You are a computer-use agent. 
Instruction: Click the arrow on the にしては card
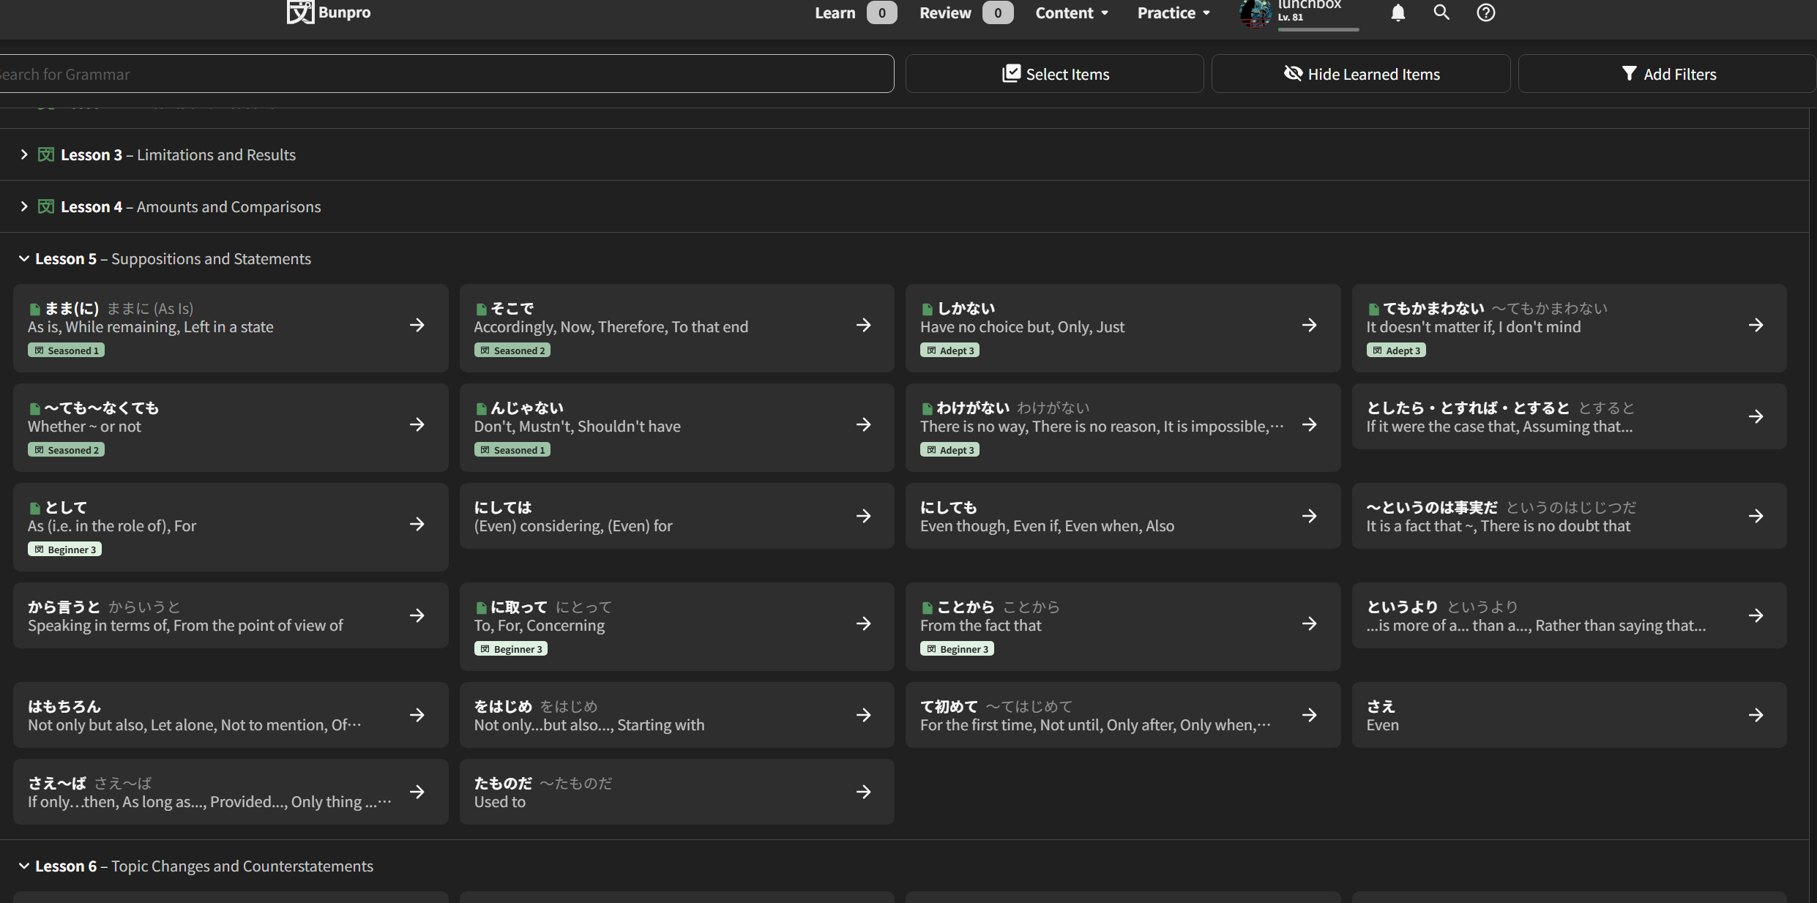863,516
